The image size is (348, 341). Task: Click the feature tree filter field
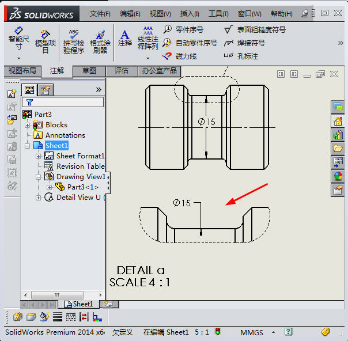(x=62, y=102)
